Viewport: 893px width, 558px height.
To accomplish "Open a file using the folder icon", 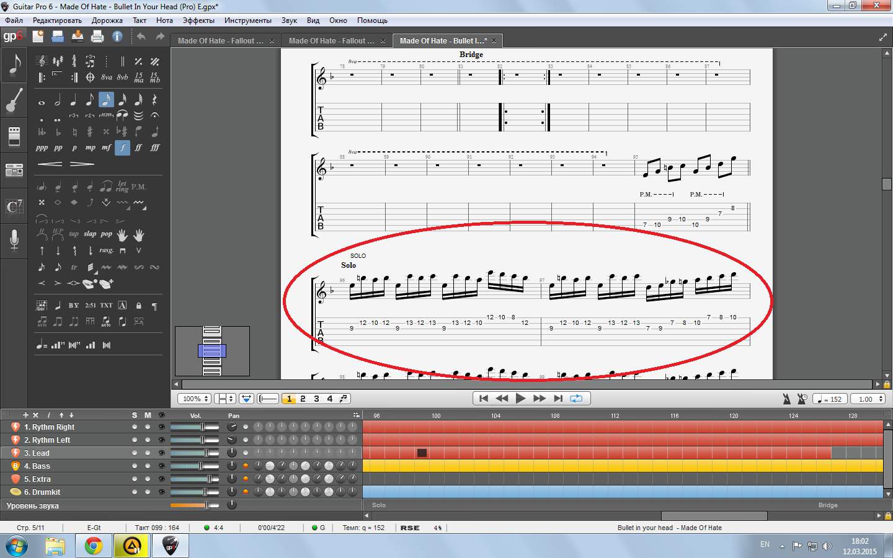I will coord(58,37).
